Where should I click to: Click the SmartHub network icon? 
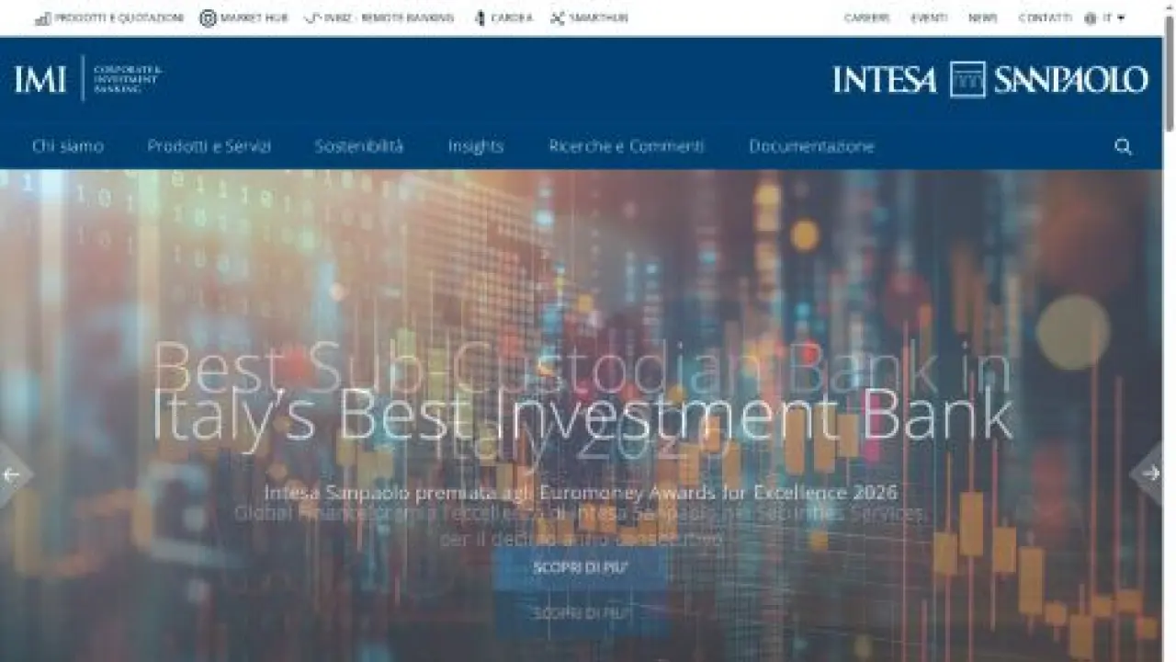click(x=557, y=17)
